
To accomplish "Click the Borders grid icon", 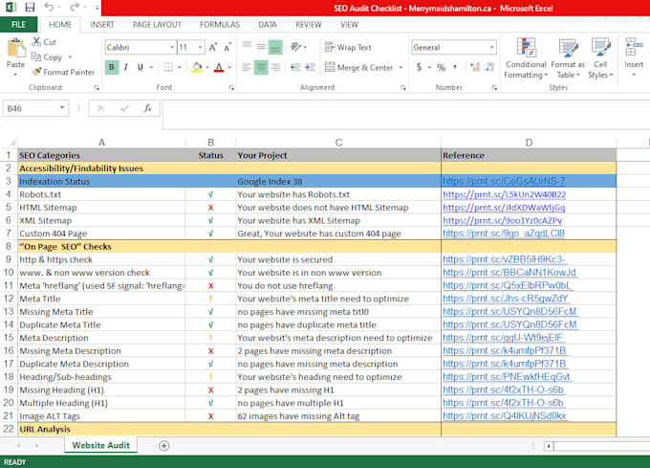I will click(168, 67).
